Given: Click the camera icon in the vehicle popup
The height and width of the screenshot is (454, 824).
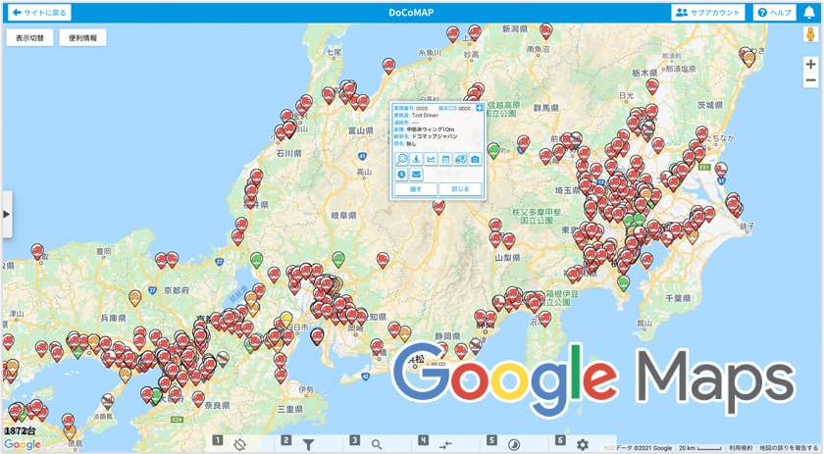Looking at the screenshot, I should pos(475,159).
